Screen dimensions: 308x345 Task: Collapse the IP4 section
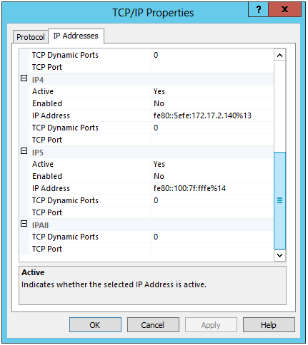24,78
